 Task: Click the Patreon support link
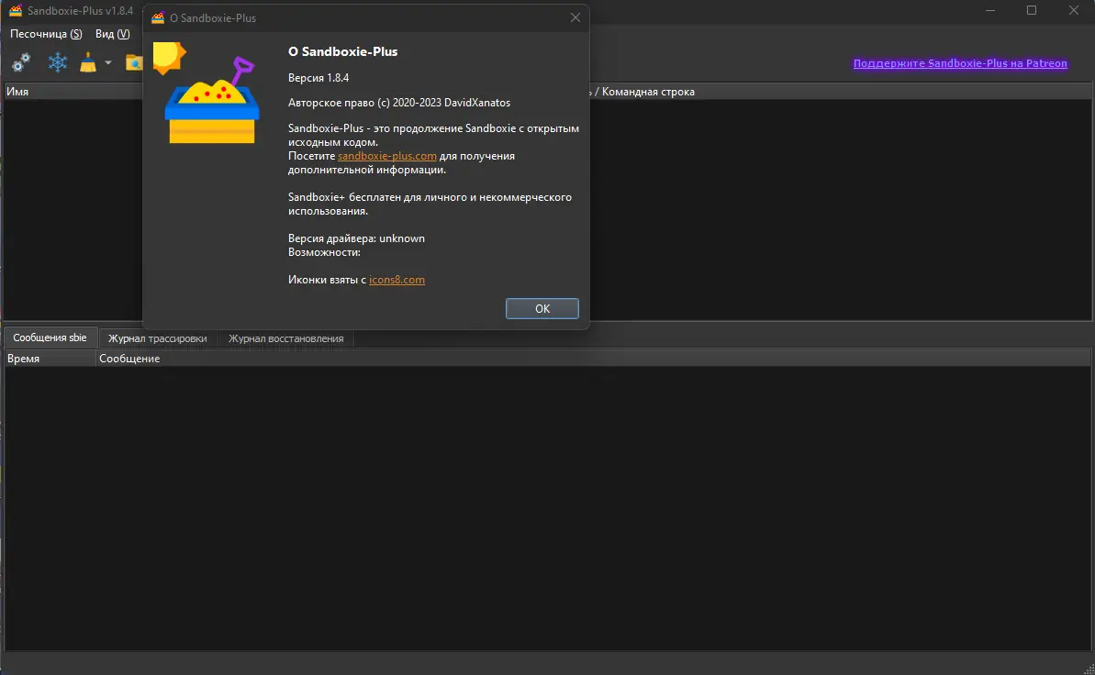pos(960,63)
